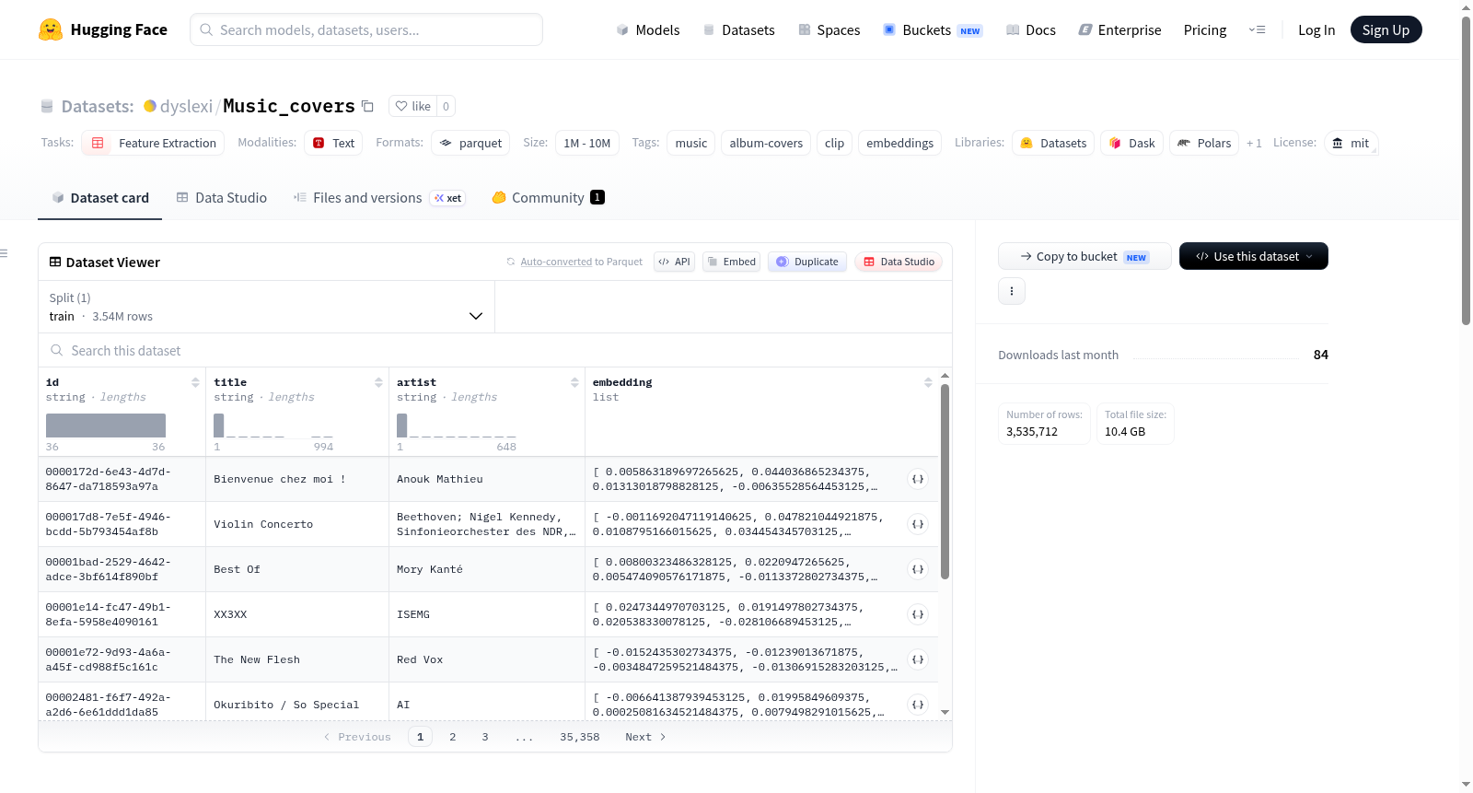Open Buckets in the navigation
The height and width of the screenshot is (793, 1473).
click(x=933, y=29)
